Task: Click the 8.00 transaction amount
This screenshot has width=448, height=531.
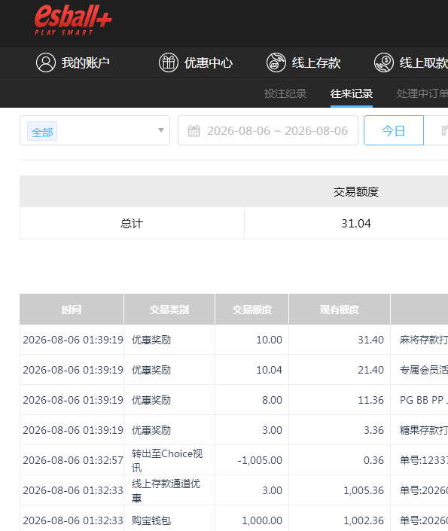Action: (x=272, y=400)
